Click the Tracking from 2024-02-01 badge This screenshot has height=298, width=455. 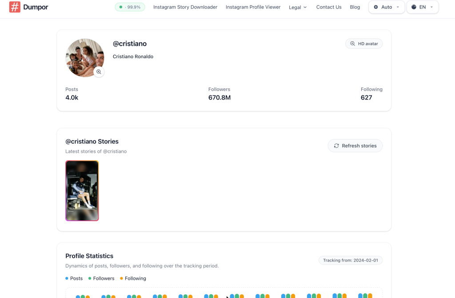coord(351,260)
